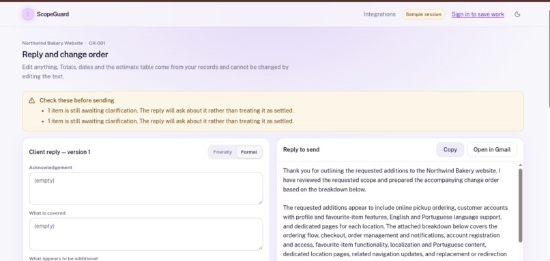The height and width of the screenshot is (261, 550).
Task: Click into the Acknowledgement text box
Action: point(146,189)
